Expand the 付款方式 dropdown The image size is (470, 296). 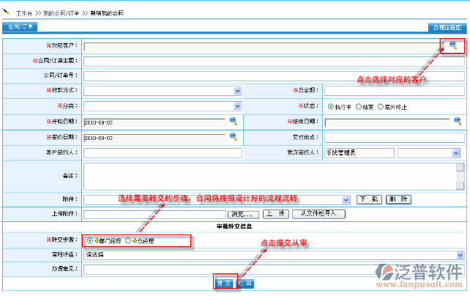[x=237, y=91]
